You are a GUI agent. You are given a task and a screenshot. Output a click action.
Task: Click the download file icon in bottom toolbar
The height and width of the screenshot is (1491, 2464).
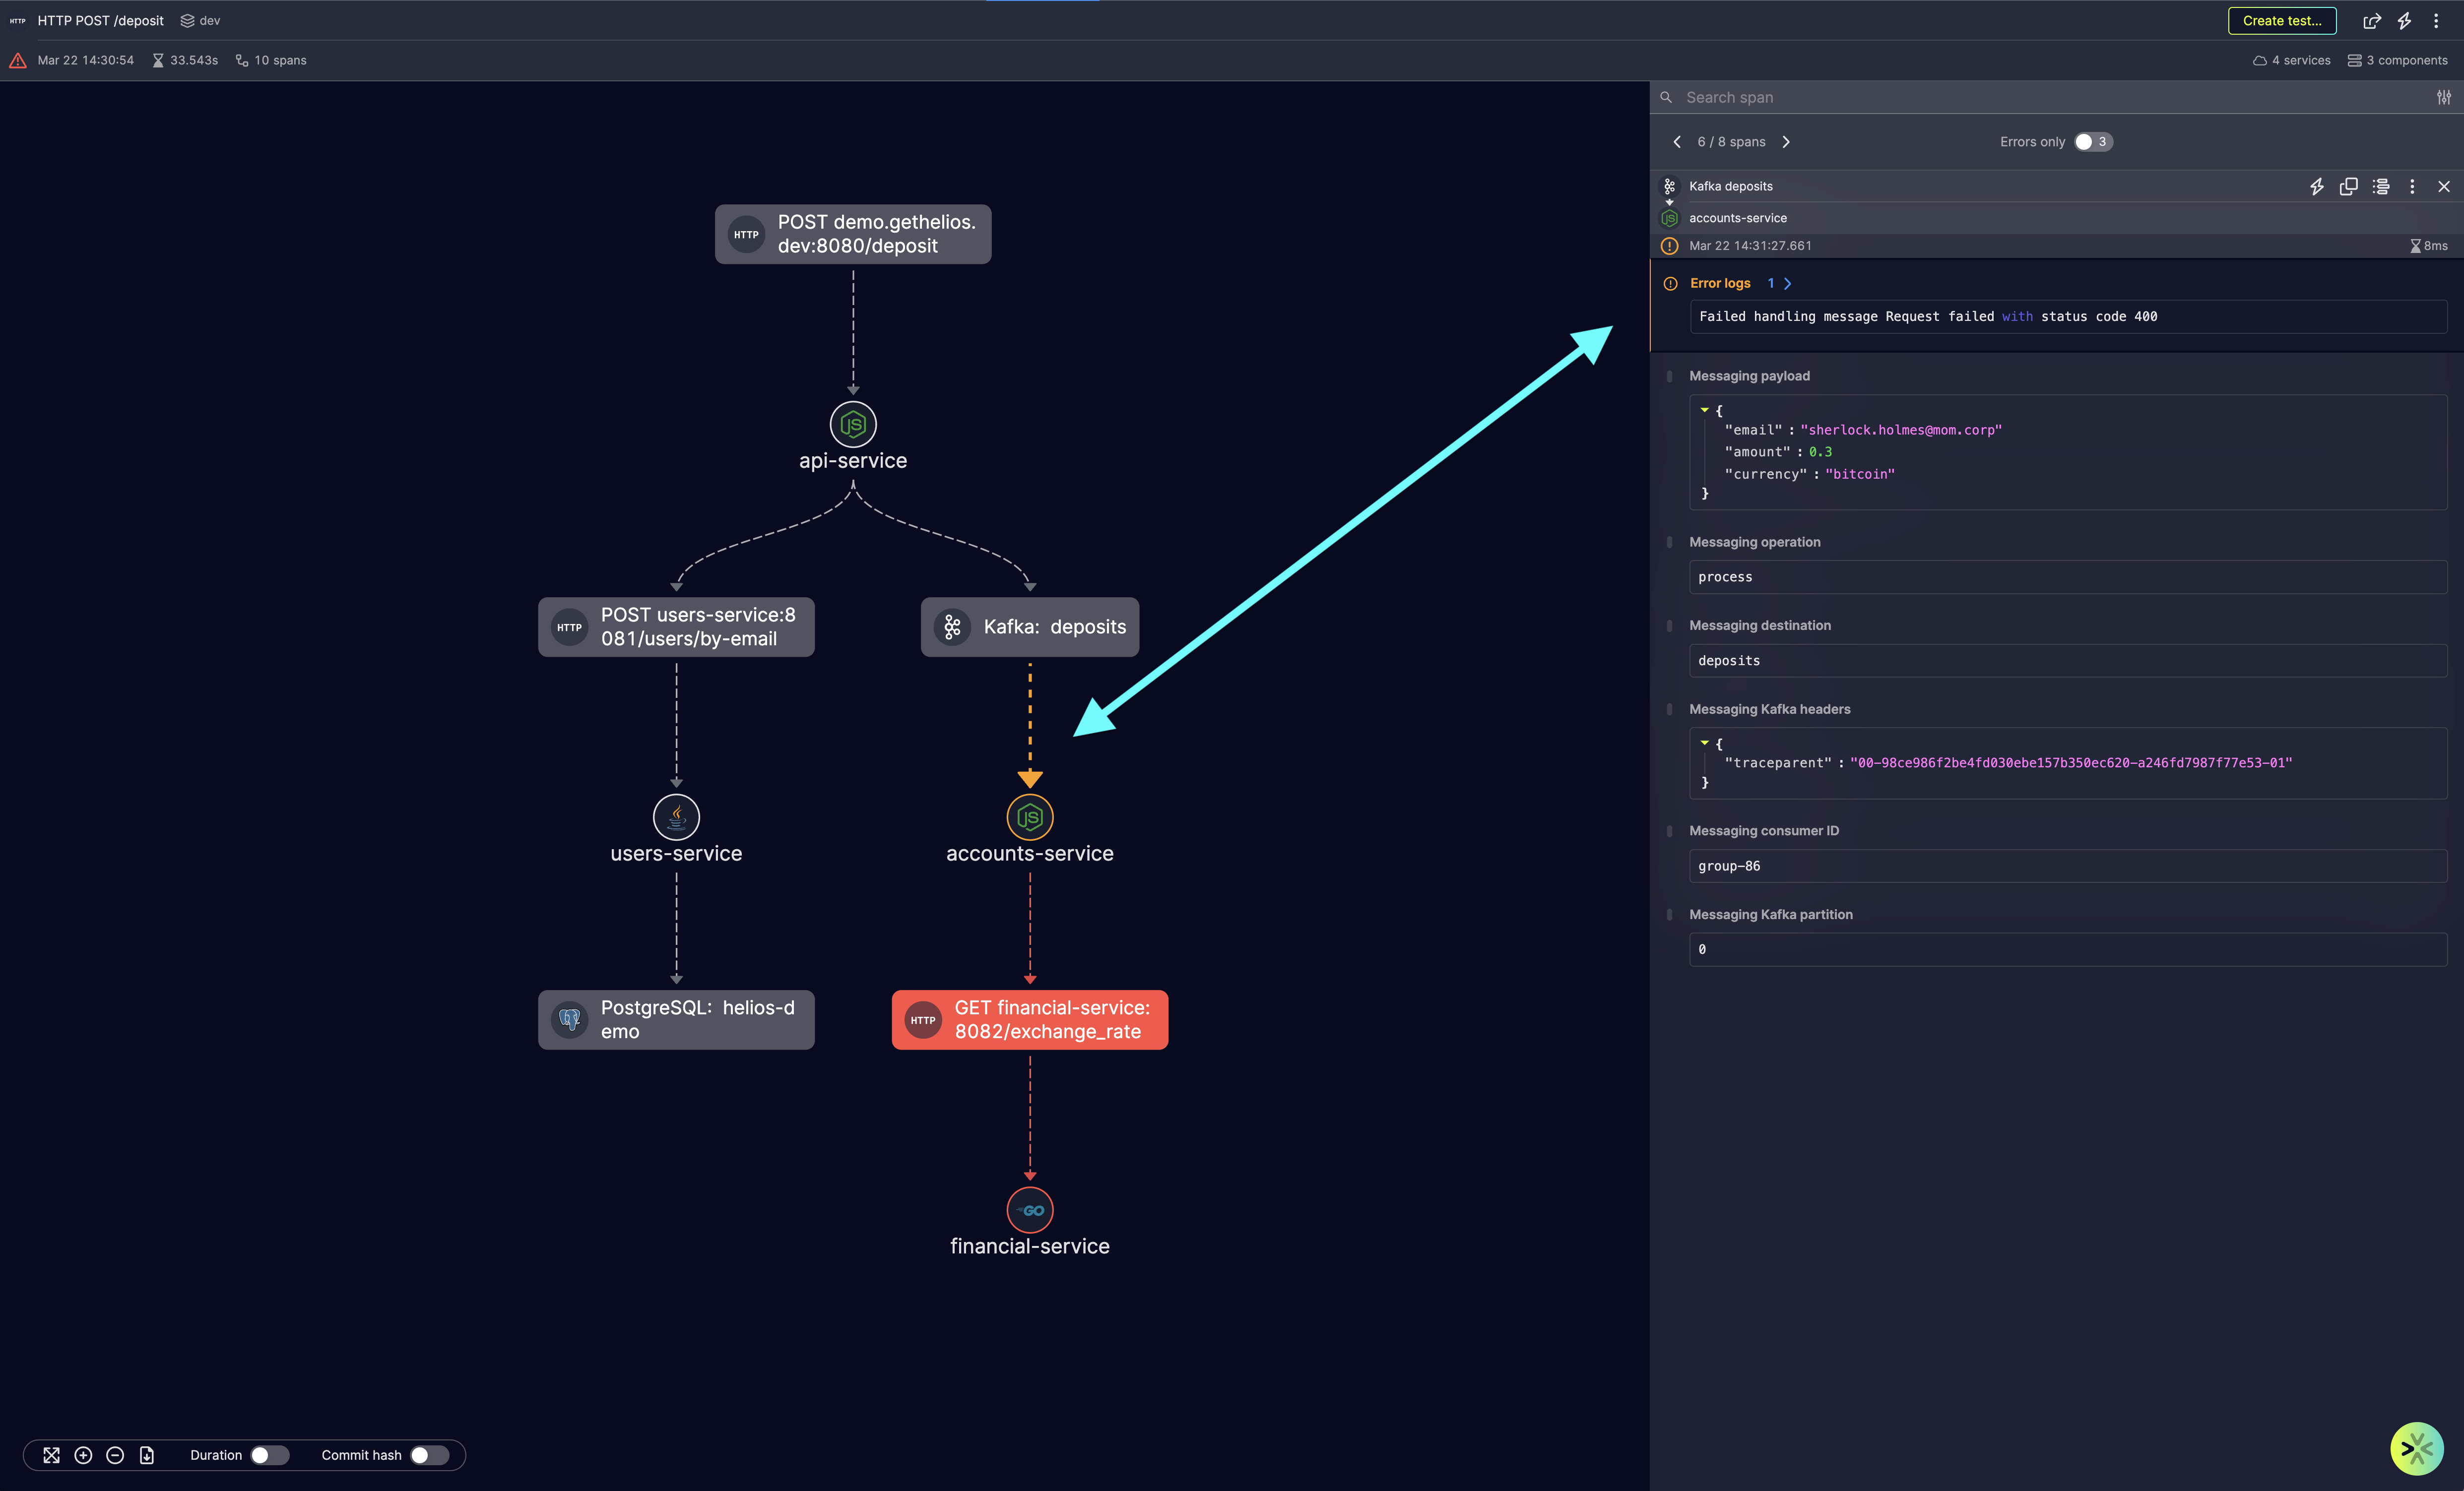click(x=147, y=1455)
